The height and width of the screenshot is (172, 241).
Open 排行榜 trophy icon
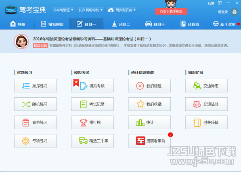click(x=84, y=122)
